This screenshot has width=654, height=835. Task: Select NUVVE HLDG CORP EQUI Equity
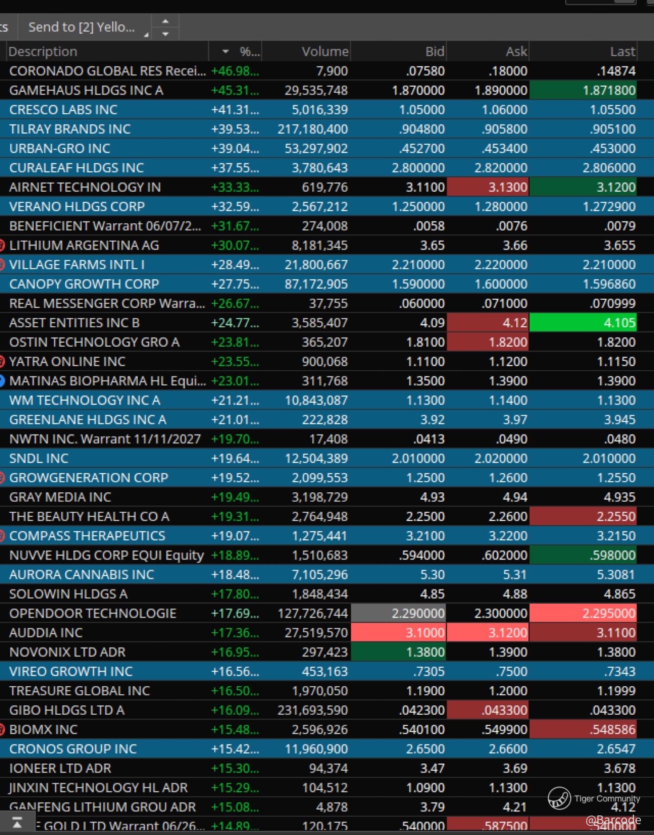[x=107, y=556]
